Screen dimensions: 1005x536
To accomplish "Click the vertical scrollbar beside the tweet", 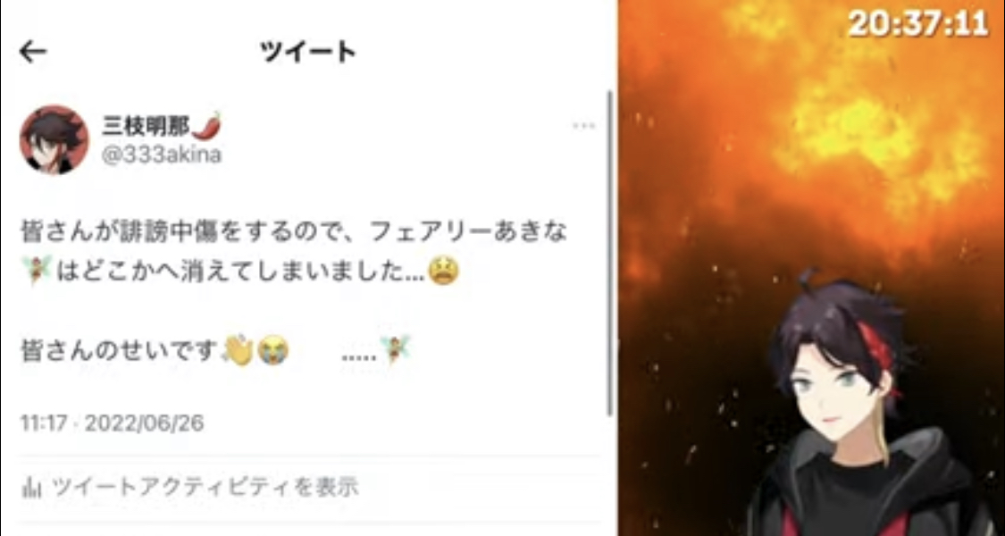I will tap(609, 253).
